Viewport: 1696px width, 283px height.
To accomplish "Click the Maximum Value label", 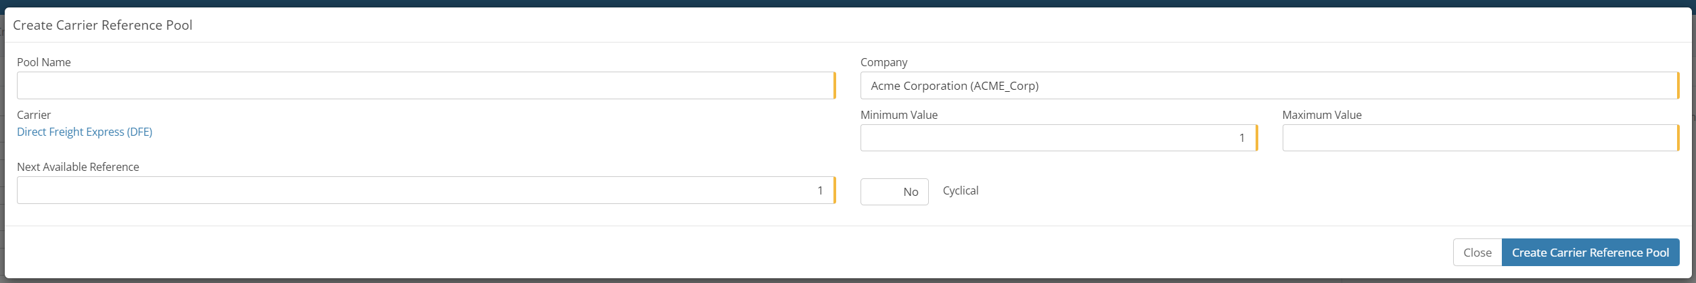I will (1321, 115).
